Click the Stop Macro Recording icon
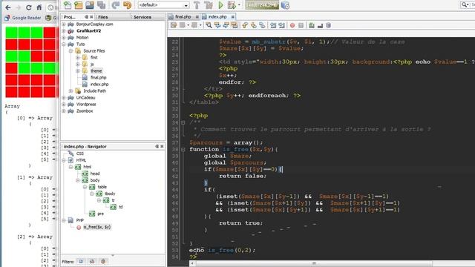 pyautogui.click(x=301, y=25)
